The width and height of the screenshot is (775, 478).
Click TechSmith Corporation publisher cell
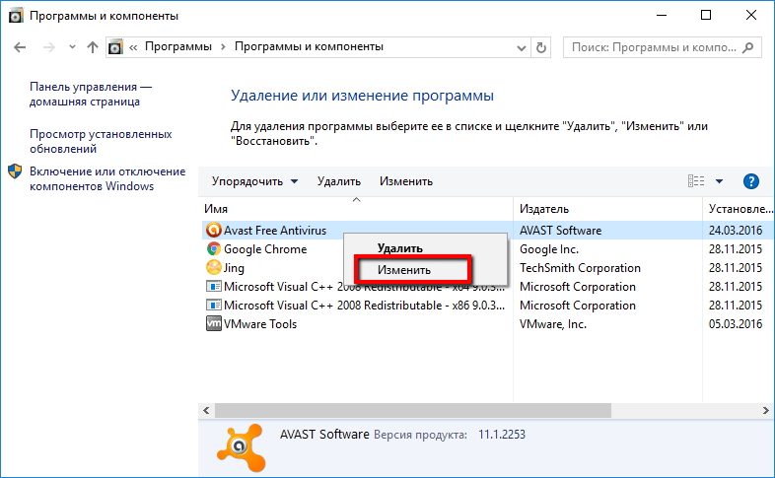click(580, 268)
